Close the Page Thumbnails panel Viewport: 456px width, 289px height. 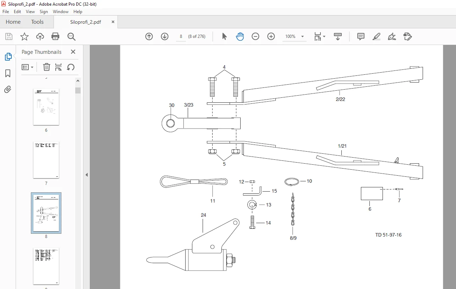click(73, 52)
